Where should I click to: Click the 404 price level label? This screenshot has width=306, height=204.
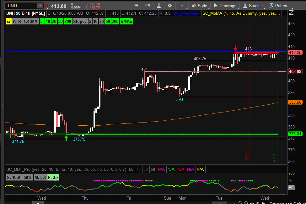click(x=144, y=69)
